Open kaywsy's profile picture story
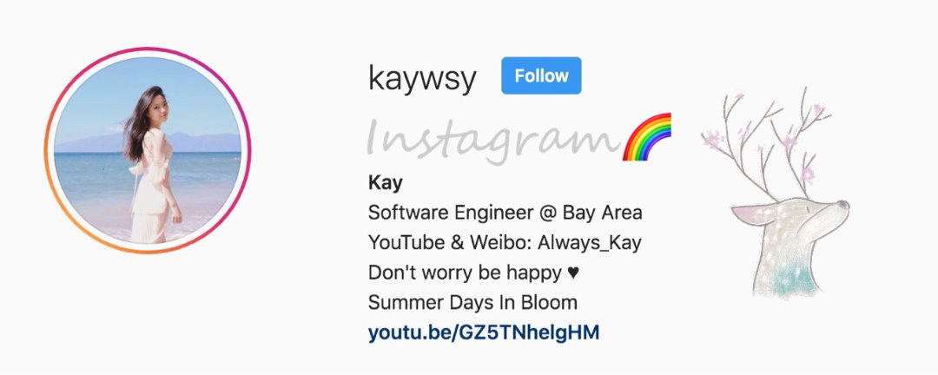Viewport: 938px width, 375px height. coord(148,150)
